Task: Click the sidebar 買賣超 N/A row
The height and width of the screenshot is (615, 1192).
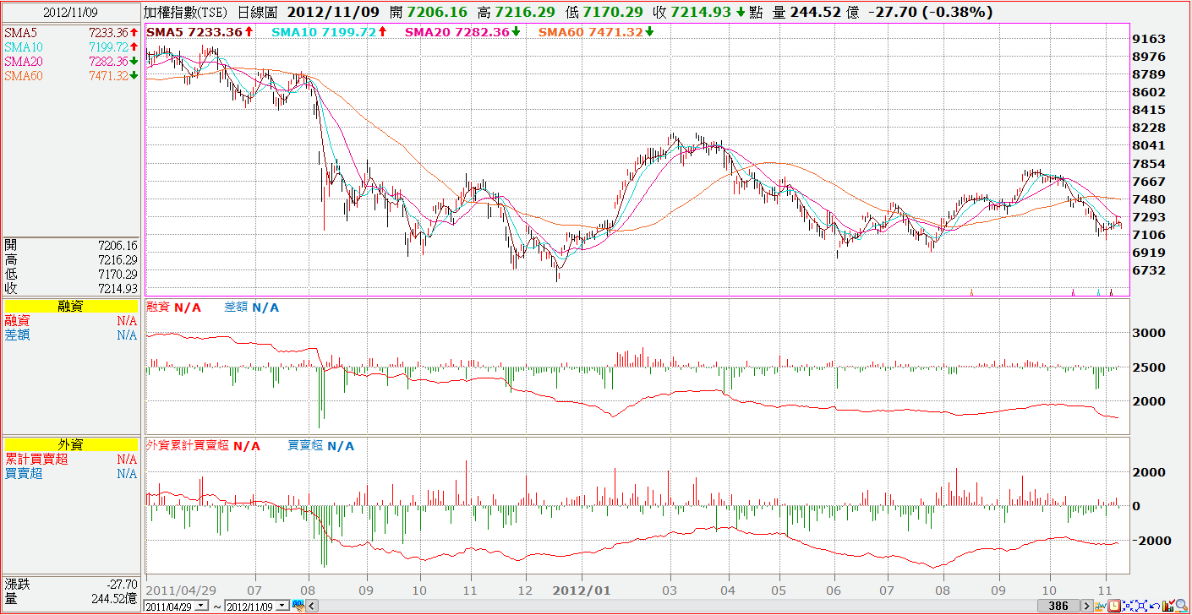Action: [x=70, y=473]
